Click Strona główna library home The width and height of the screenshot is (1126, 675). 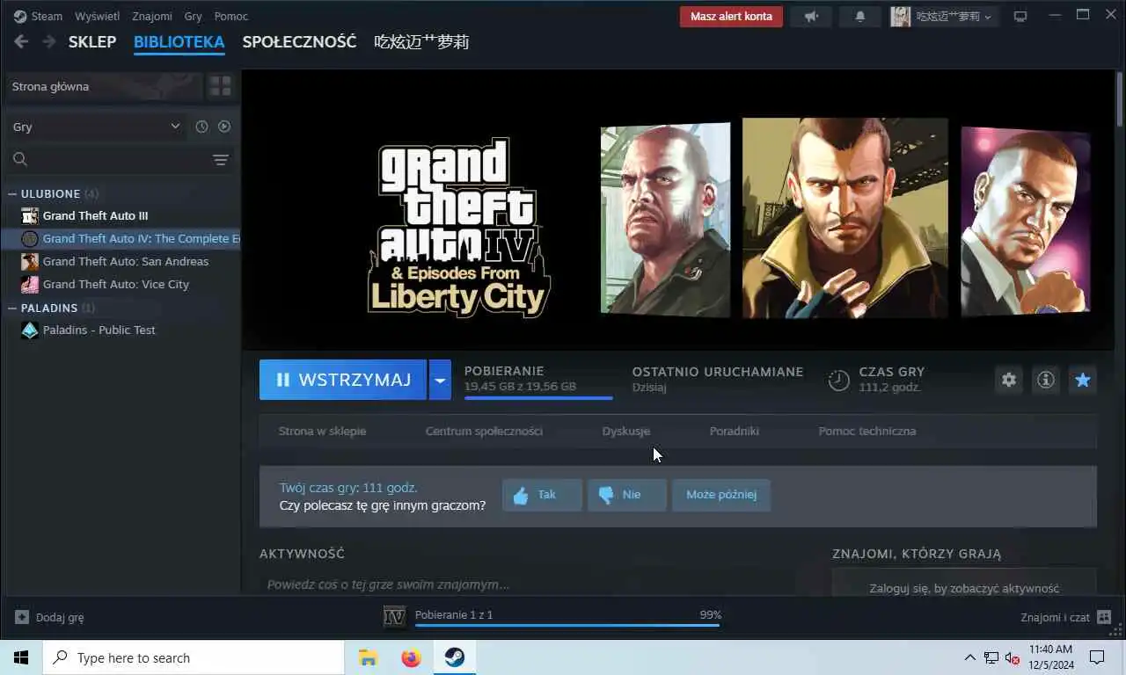point(104,86)
